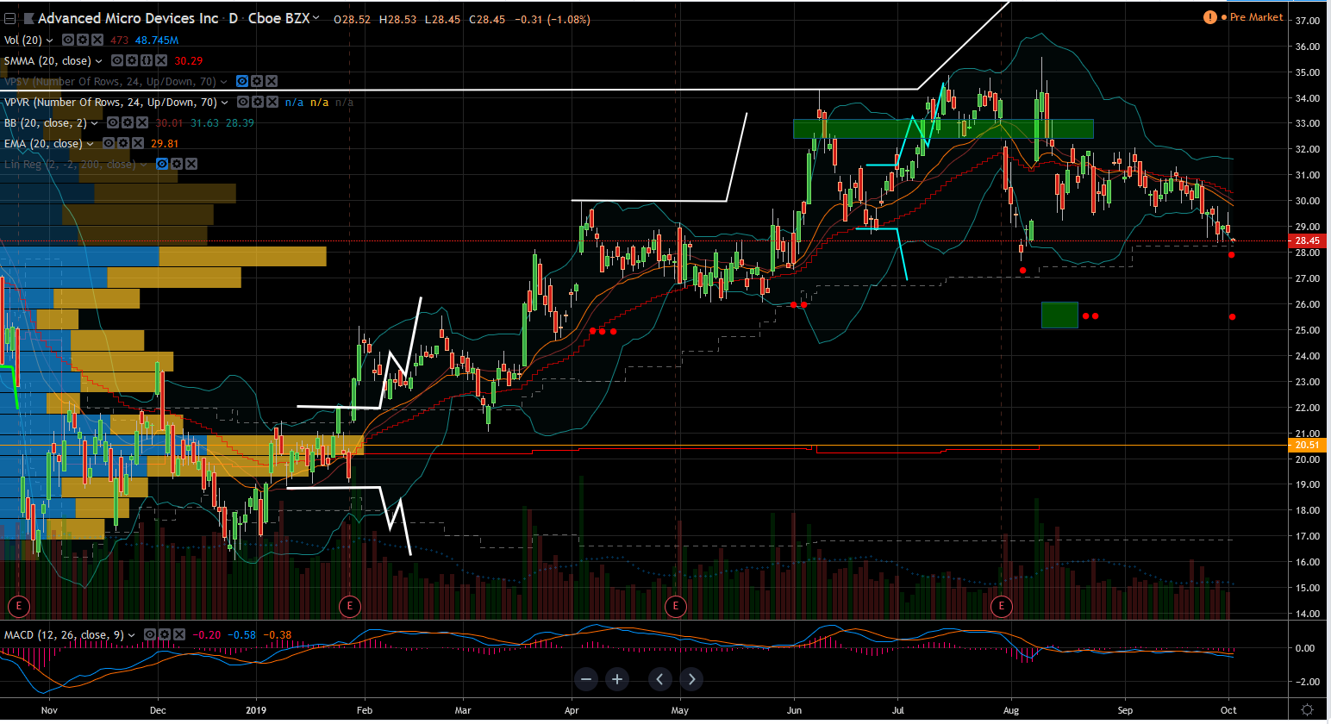Move the chart right with arrow button

[690, 679]
